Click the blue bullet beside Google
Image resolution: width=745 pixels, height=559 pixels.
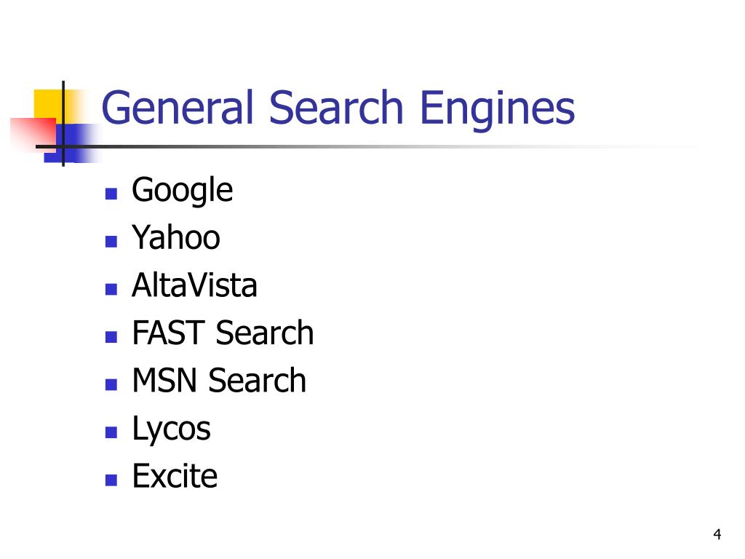111,194
